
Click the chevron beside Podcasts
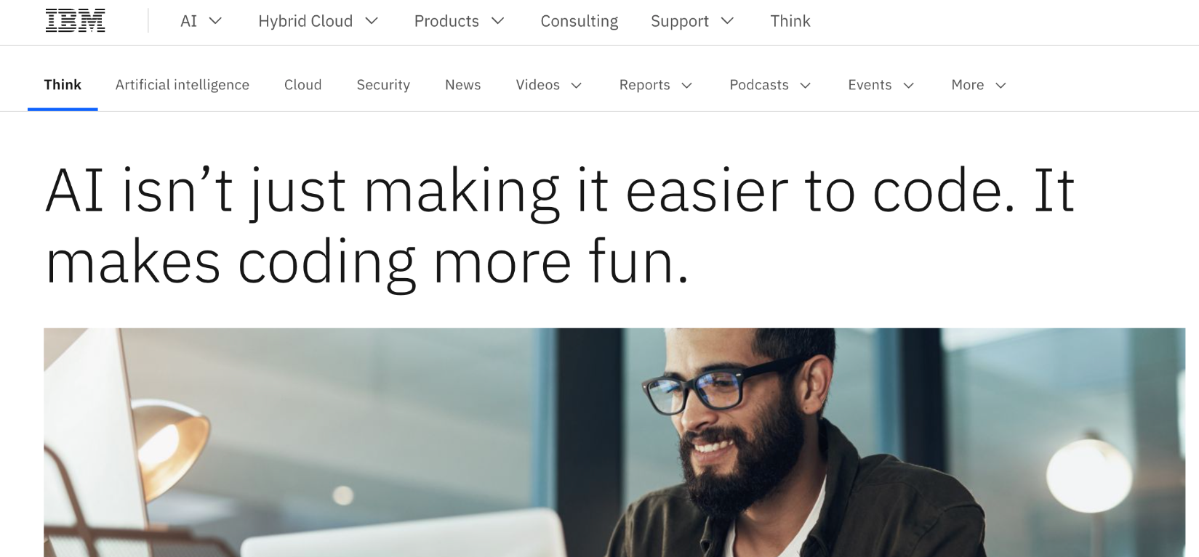[x=806, y=86]
